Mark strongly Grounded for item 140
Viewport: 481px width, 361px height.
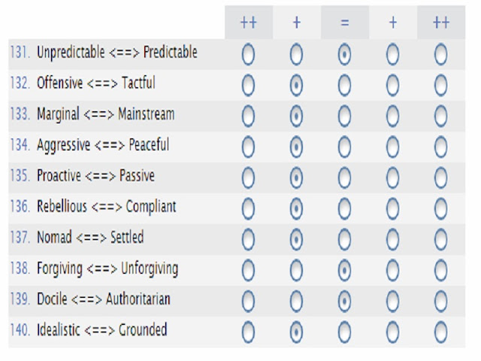(441, 332)
